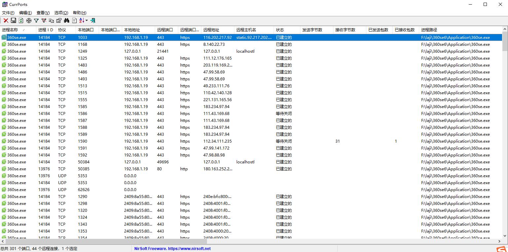Save selected items with floppy disk icon
508x252 pixels.
14,20
